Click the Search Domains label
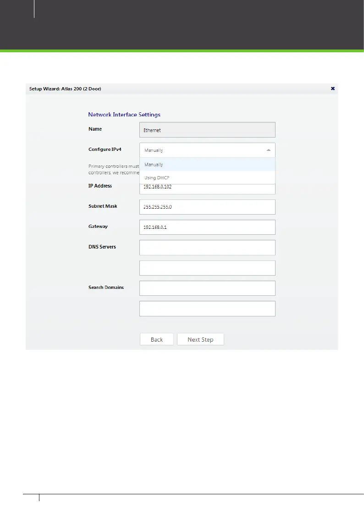The image size is (364, 520). point(106,287)
